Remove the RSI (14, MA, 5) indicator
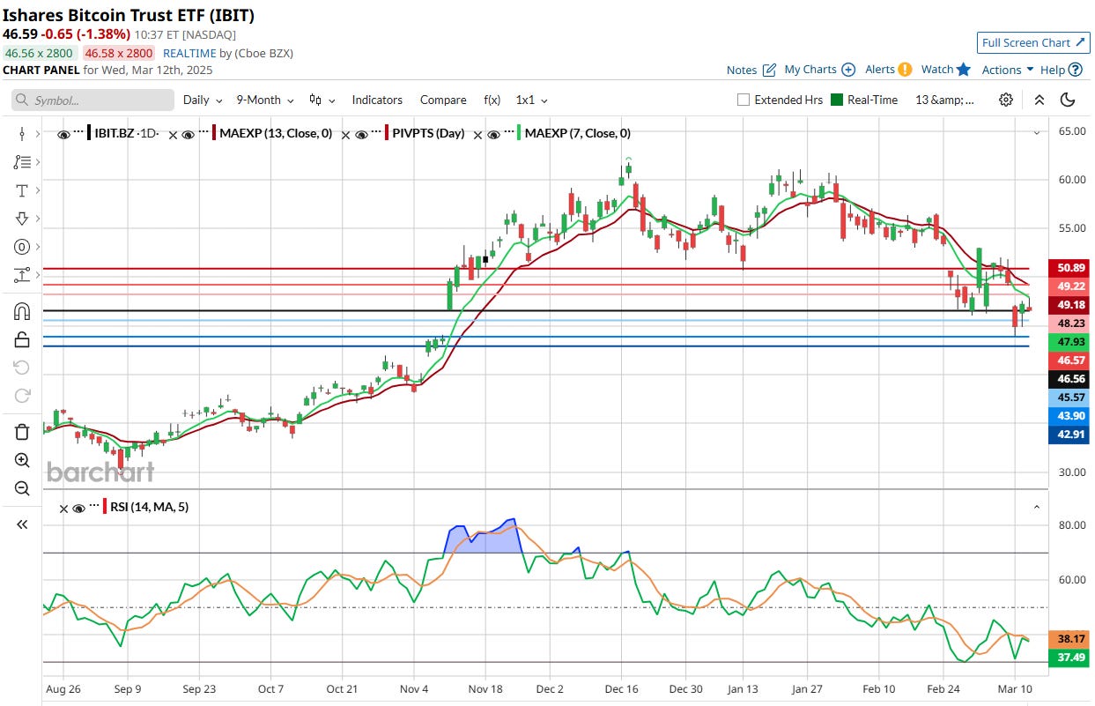1095x706 pixels. pos(63,508)
